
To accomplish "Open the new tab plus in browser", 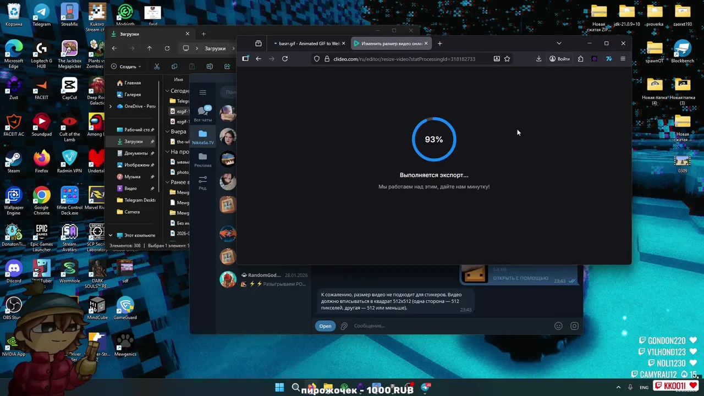I will coord(439,43).
